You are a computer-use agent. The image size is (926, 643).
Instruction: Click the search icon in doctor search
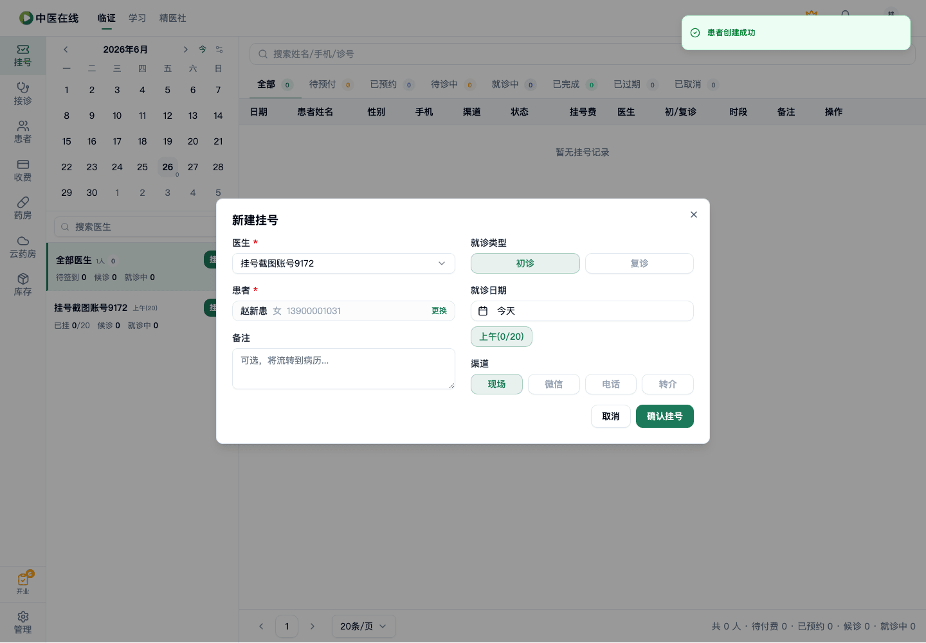pos(65,227)
